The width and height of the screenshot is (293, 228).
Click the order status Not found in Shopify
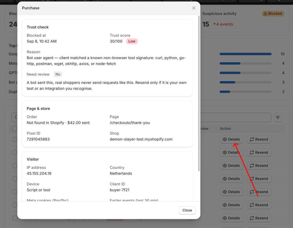click(x=45, y=123)
